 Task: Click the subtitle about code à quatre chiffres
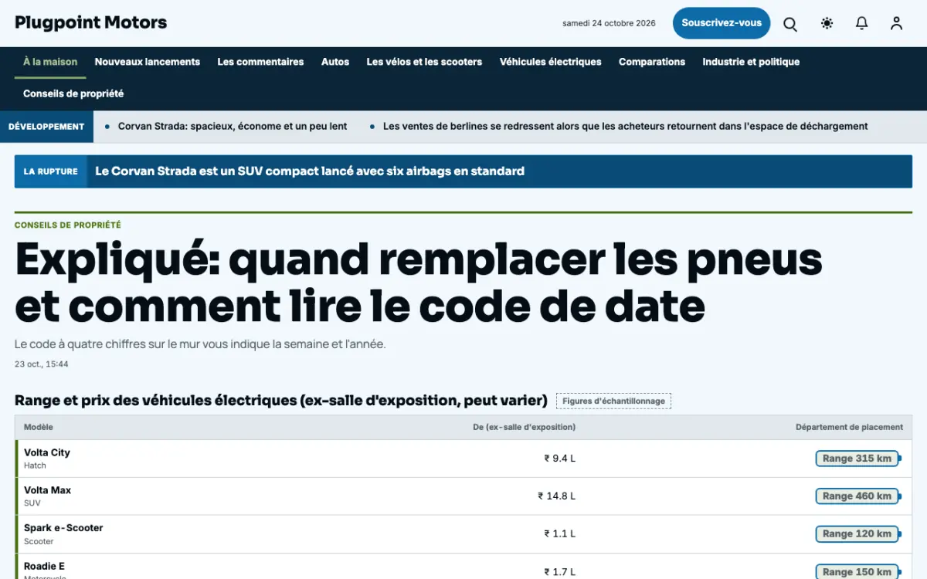pyautogui.click(x=200, y=344)
